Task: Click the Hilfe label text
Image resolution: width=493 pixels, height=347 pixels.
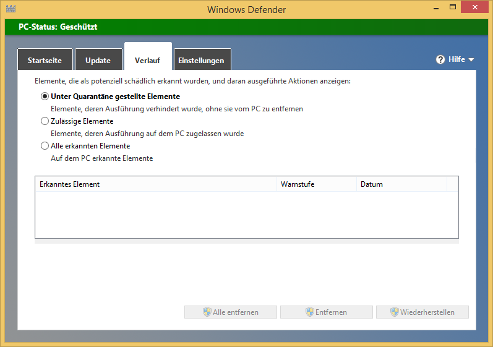Action: click(457, 59)
